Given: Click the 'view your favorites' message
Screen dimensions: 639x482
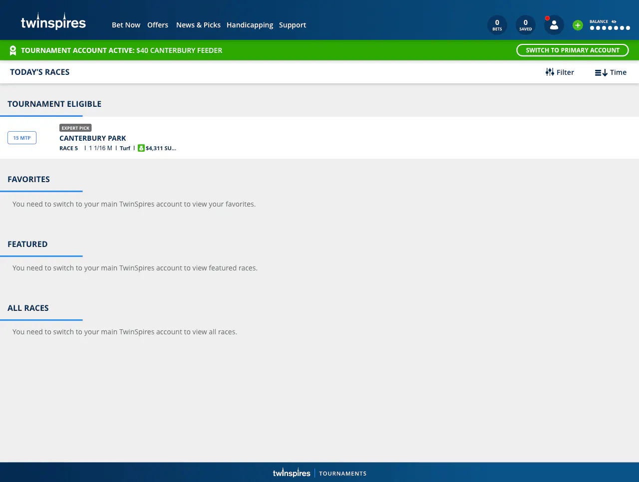Looking at the screenshot, I should click(x=134, y=204).
